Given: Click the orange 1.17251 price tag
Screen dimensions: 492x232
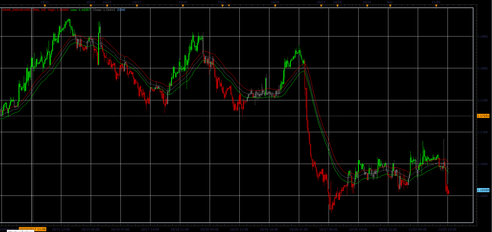Looking at the screenshot, I should pos(483,116).
